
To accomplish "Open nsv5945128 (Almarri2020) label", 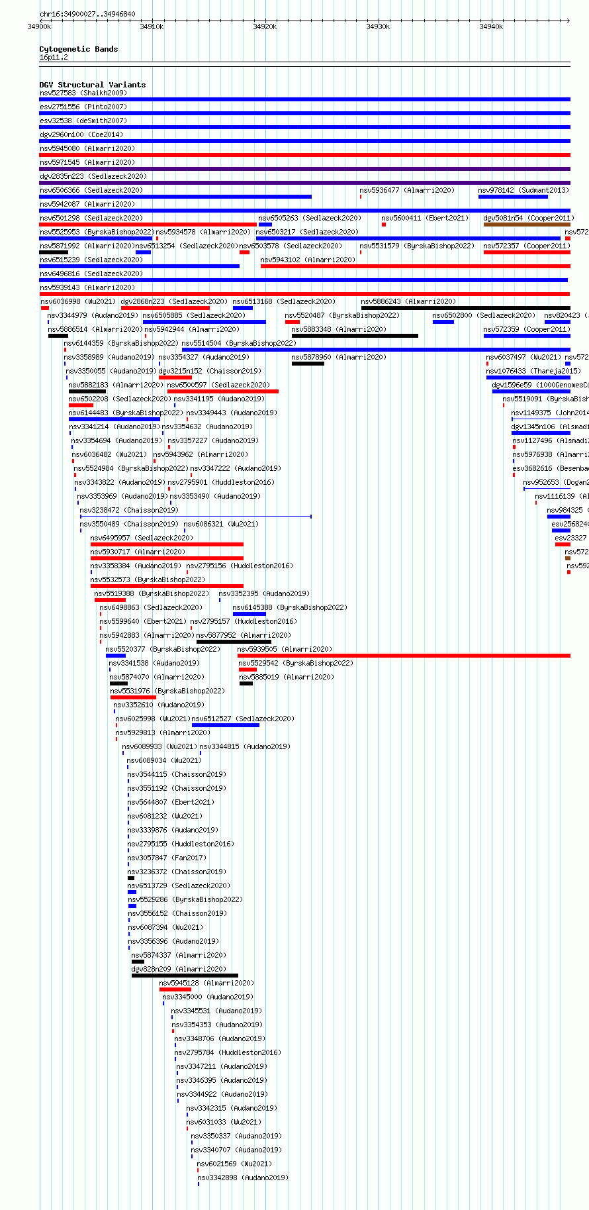I will point(207,983).
